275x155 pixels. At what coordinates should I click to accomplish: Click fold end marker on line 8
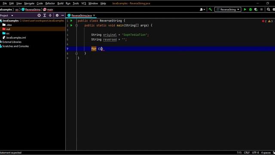pos(76,53)
